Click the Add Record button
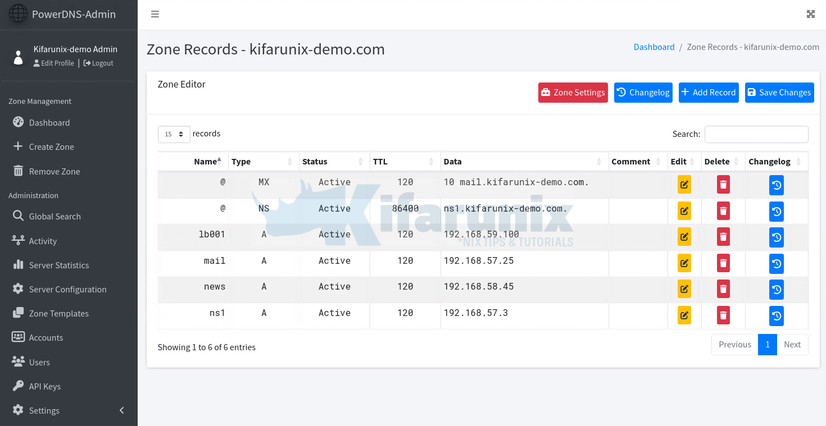The height and width of the screenshot is (426, 826). coord(709,92)
